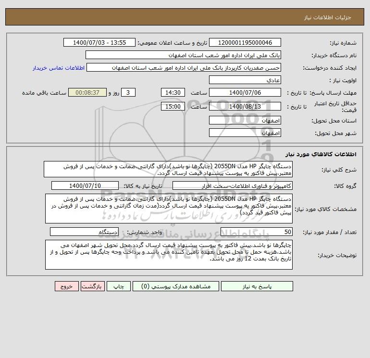Click the label 'مشخصات کالای مورد نیاز:'

coord(326,209)
